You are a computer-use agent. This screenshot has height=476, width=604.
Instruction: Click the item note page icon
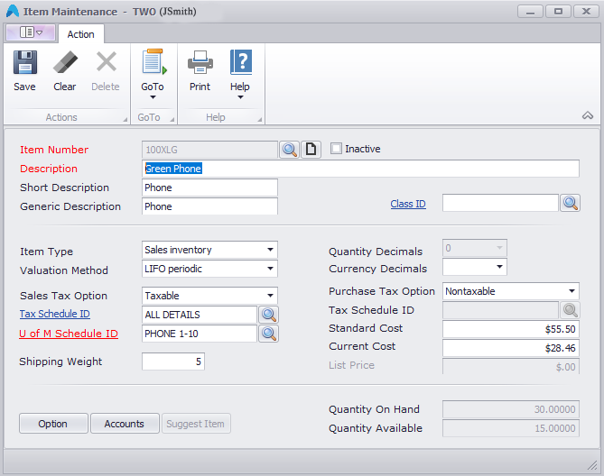pos(311,150)
